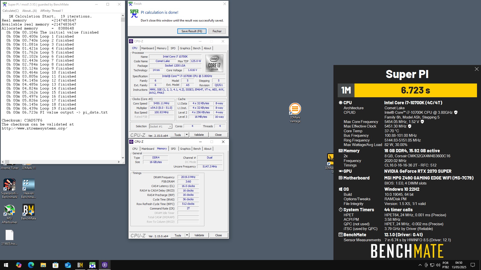
Task: Switch to Super PI in the taskbar
Action: click(x=92, y=265)
